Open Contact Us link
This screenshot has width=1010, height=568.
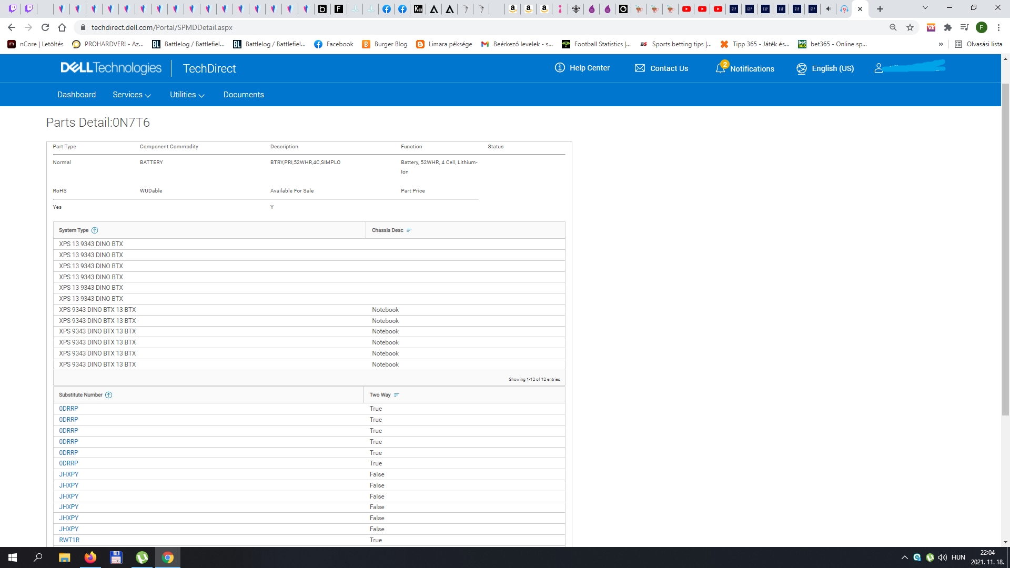669,68
